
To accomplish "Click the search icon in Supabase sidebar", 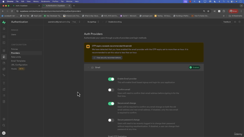I will [x=4, y=125].
